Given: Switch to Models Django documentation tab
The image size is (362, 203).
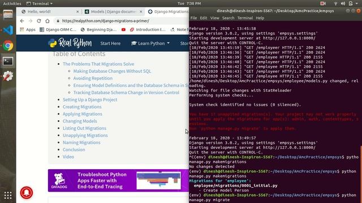Looking at the screenshot, I should pos(113,11).
